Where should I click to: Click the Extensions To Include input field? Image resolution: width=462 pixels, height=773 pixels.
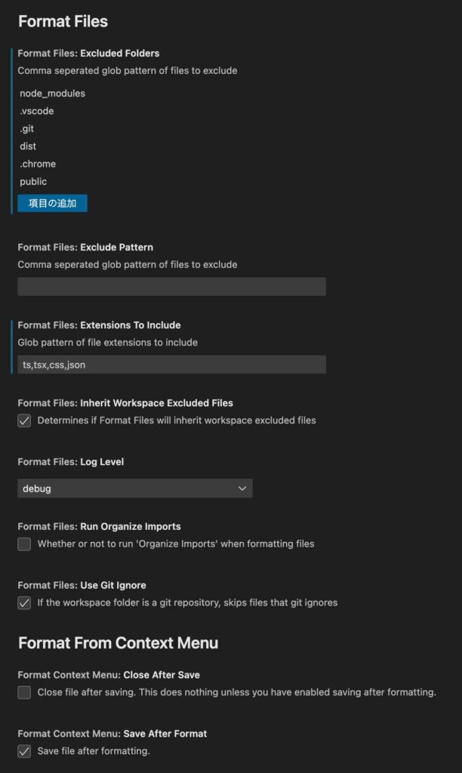click(x=171, y=365)
